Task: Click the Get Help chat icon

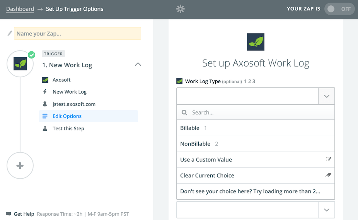Action: [9, 214]
